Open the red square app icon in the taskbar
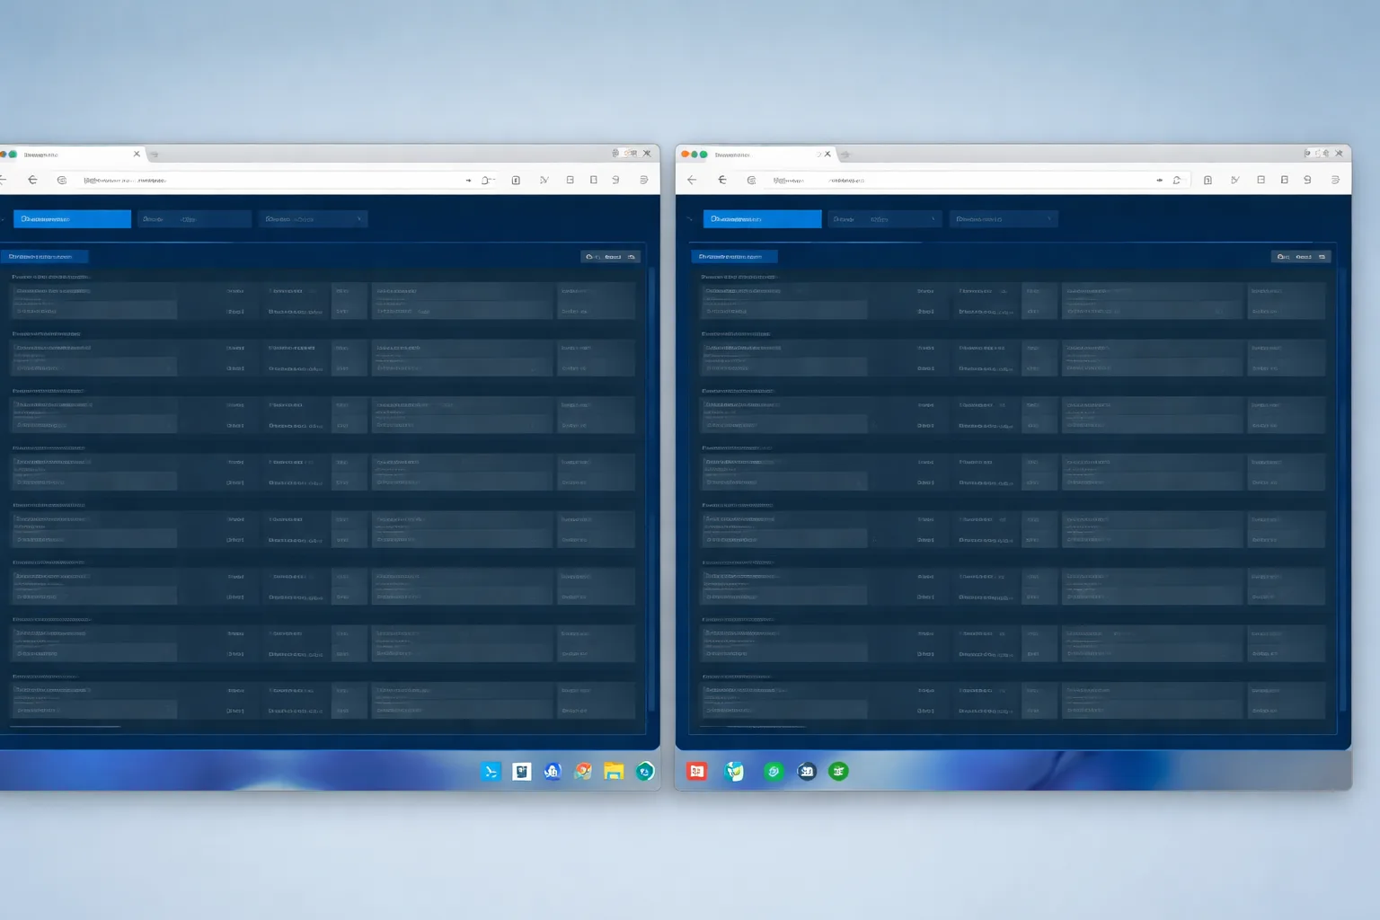This screenshot has height=920, width=1380. [x=697, y=771]
